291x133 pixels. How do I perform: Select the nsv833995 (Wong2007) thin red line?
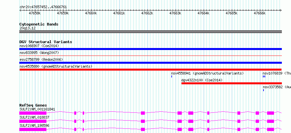click(x=150, y=56)
